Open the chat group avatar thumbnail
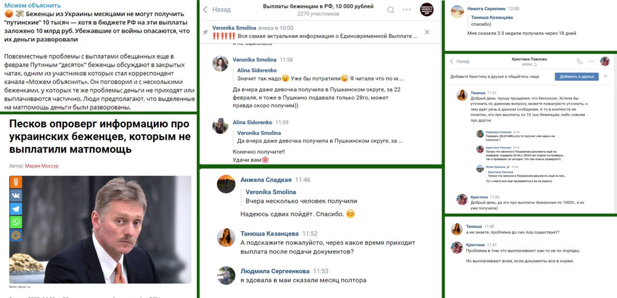Screen dimensions: 617x298 [427, 9]
